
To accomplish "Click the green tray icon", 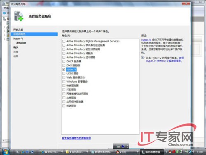I will (177, 152).
